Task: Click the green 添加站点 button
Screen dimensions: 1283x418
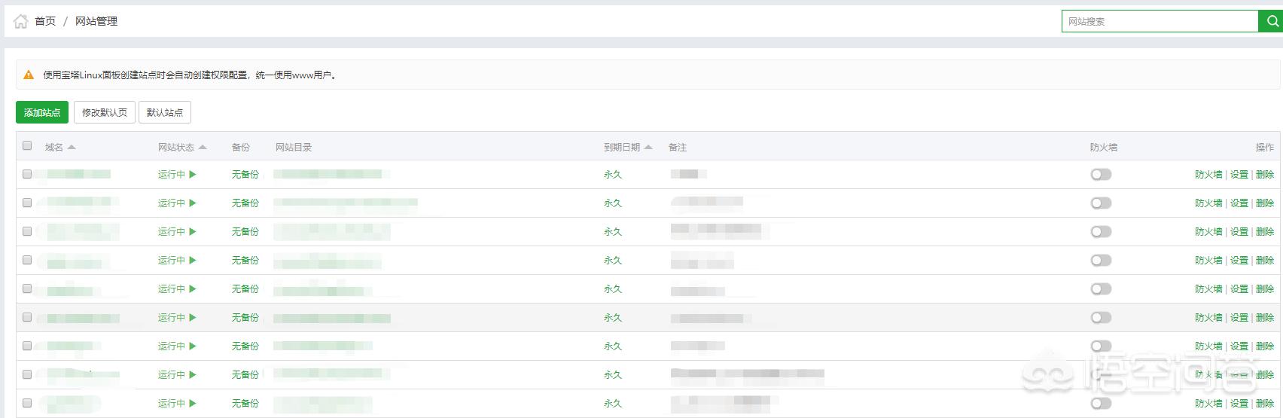Action: [x=42, y=112]
